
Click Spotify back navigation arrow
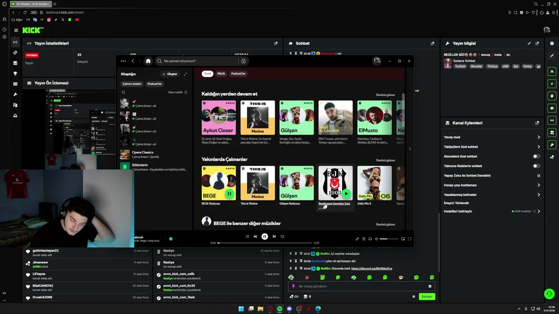click(133, 61)
